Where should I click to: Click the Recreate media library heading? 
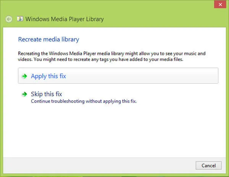48,40
